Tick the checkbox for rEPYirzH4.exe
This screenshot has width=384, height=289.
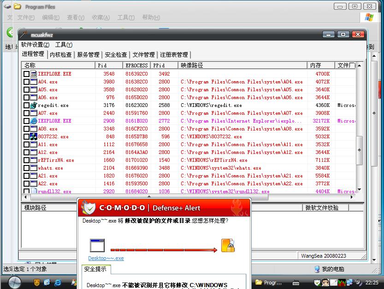coord(26,160)
